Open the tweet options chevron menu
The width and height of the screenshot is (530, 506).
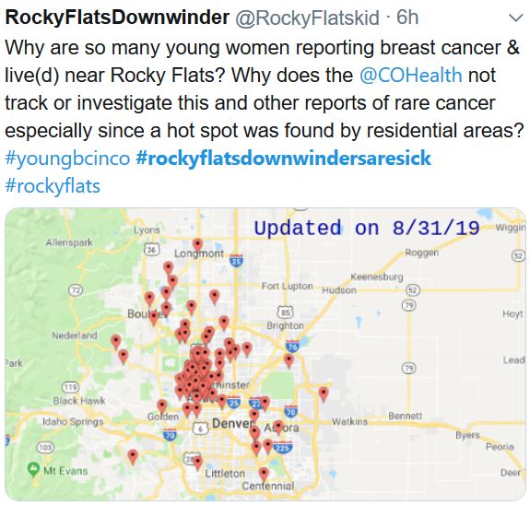(516, 18)
